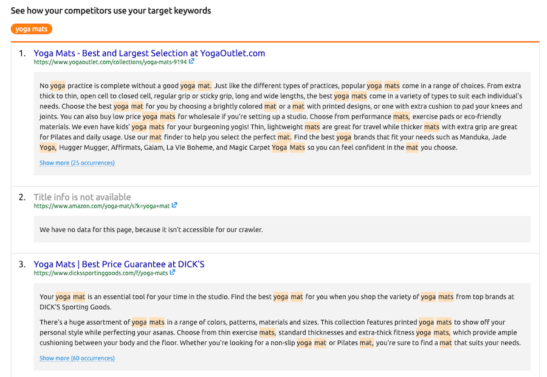The width and height of the screenshot is (547, 377).
Task: Select the 'yoga mats' keyword tag
Action: tap(32, 29)
